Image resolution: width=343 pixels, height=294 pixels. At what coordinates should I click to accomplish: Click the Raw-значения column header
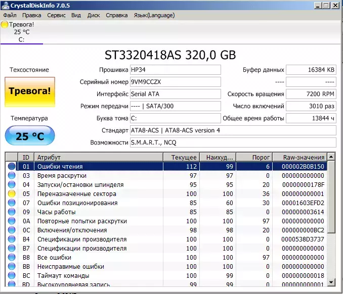[300, 157]
